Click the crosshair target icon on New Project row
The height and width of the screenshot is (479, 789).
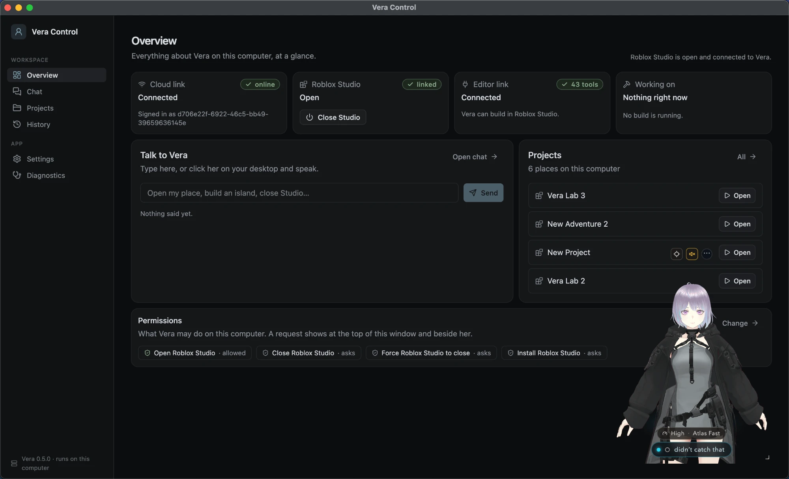(x=677, y=254)
